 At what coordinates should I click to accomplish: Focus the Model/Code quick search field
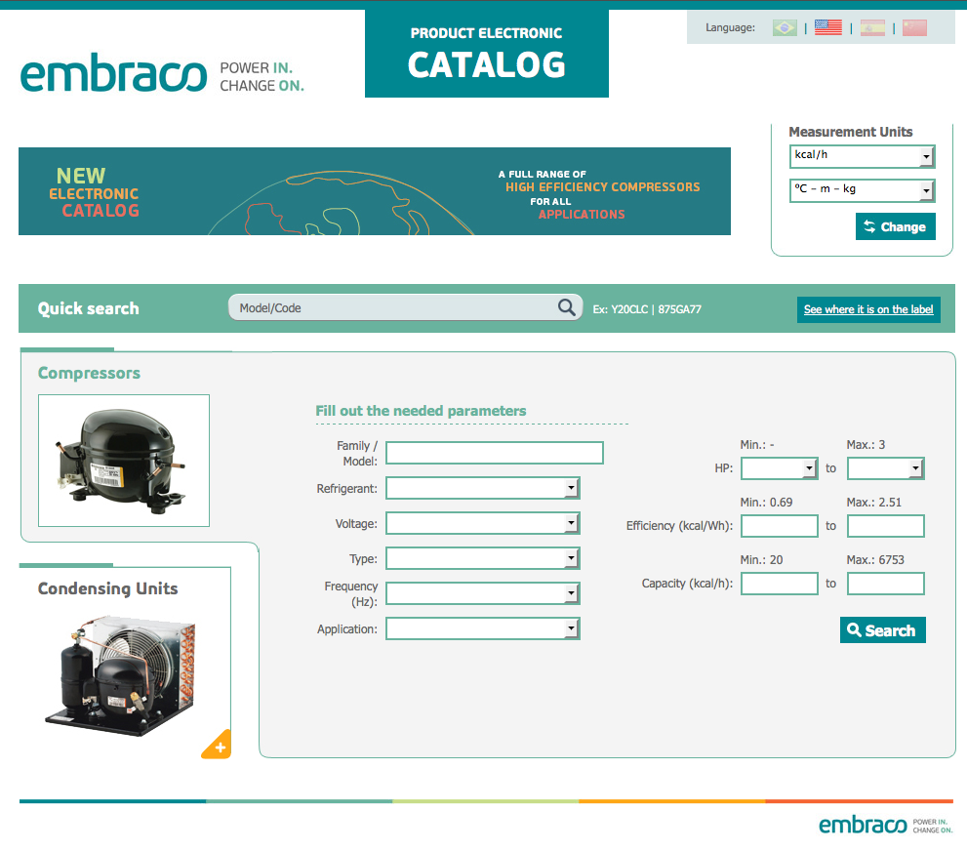pos(390,307)
